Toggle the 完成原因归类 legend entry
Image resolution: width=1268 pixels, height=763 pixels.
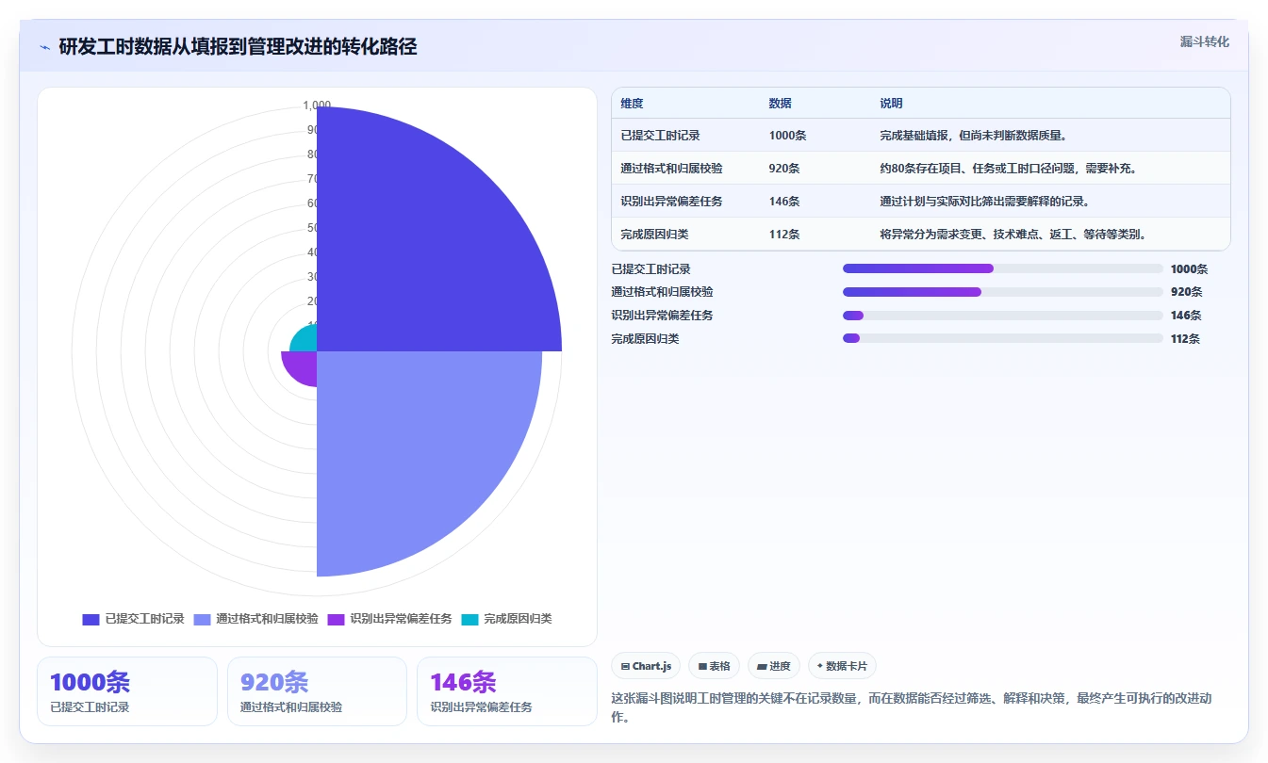[506, 619]
